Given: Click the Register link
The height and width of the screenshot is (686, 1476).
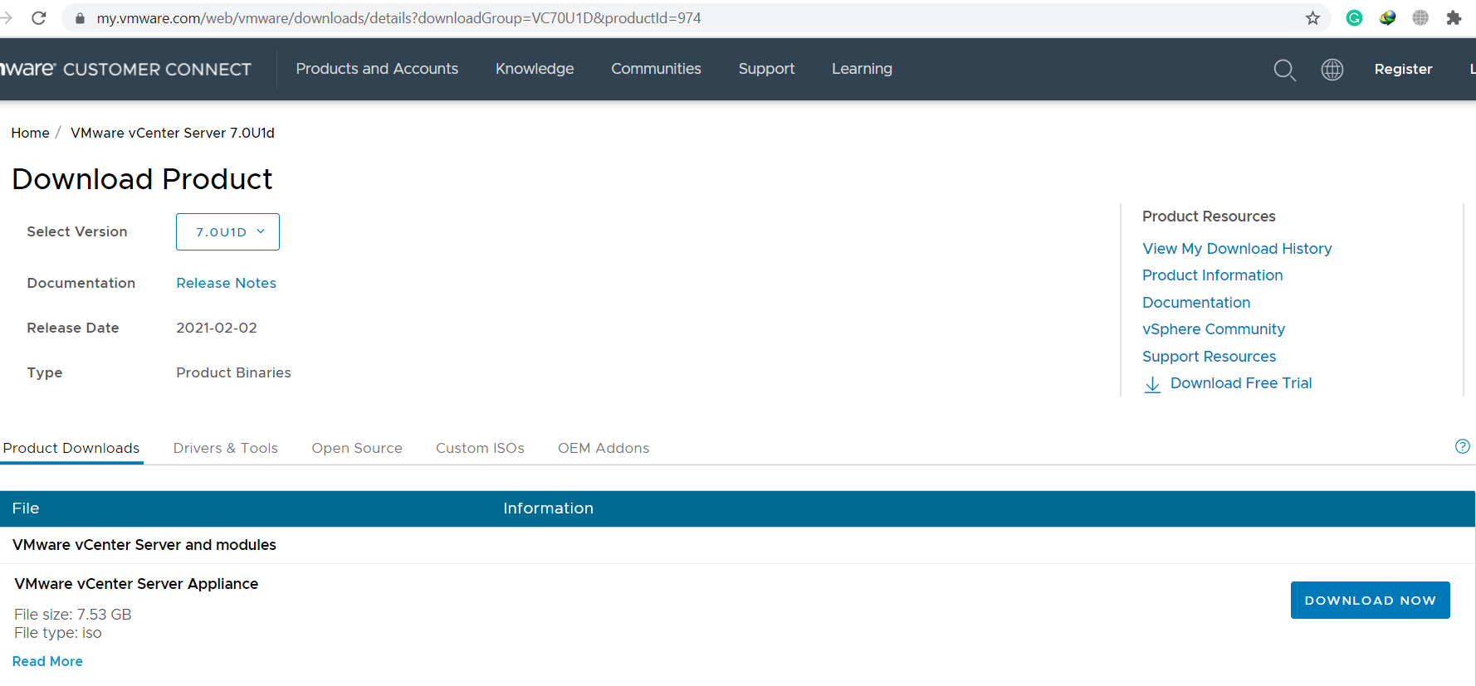Looking at the screenshot, I should tap(1403, 69).
